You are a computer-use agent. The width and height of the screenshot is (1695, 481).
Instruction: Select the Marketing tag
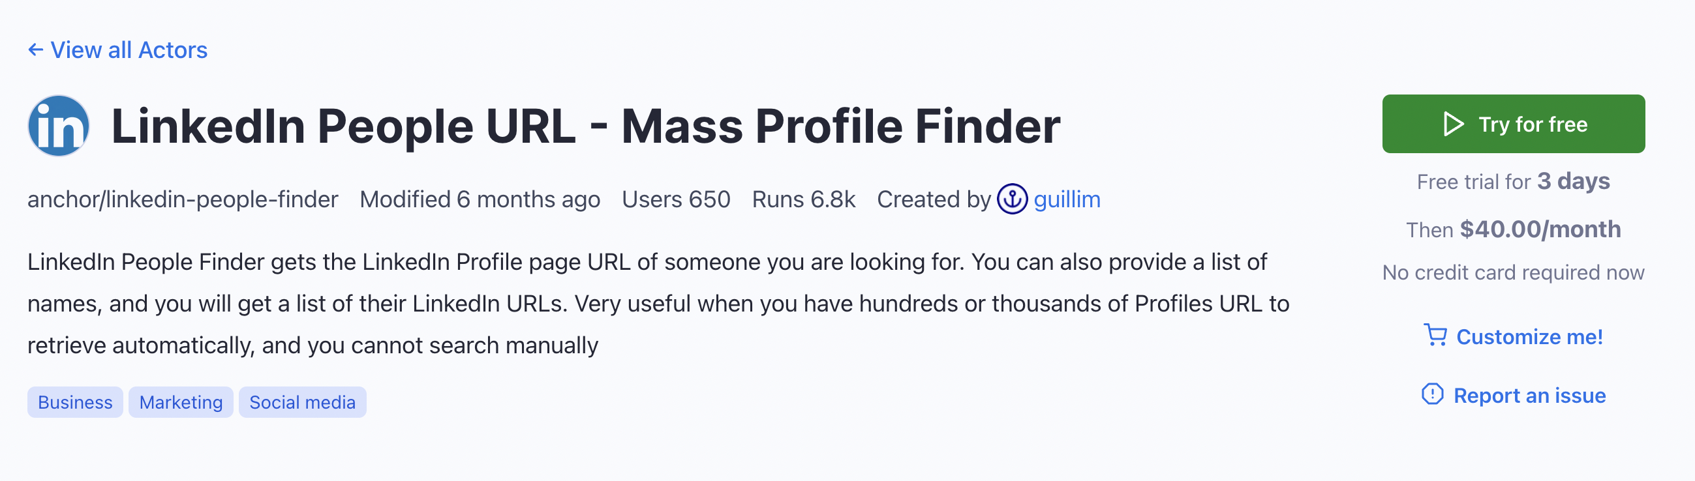[x=180, y=401]
